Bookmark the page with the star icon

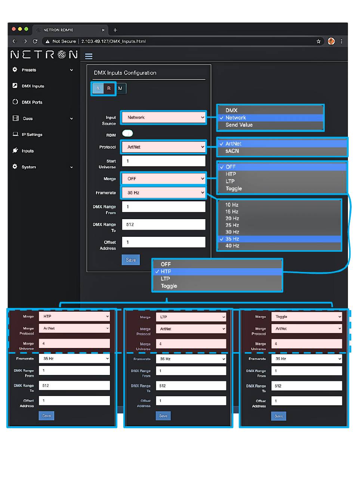(x=318, y=41)
